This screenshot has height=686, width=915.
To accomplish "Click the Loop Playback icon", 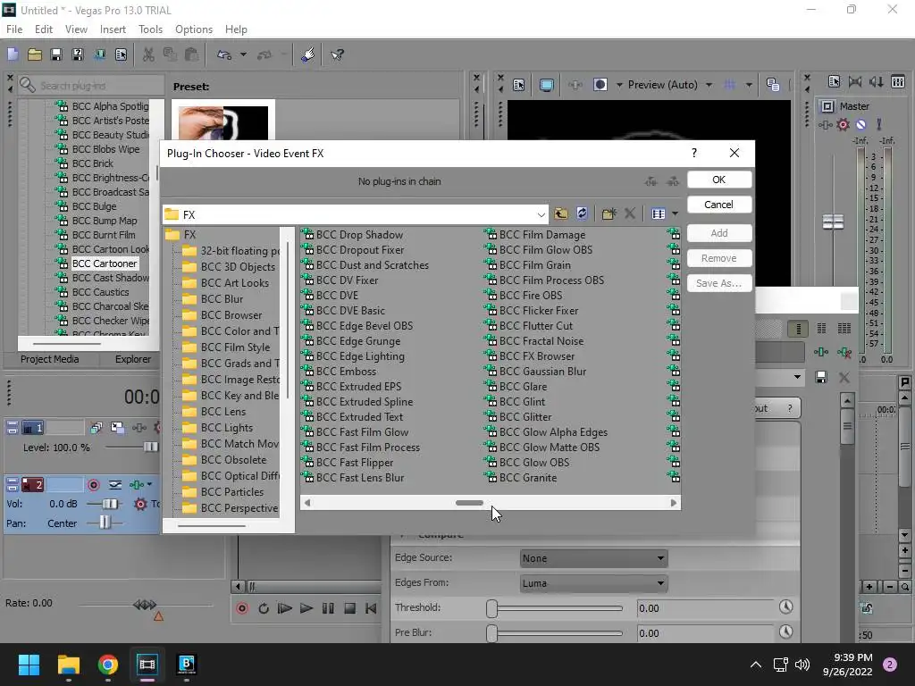I will [x=264, y=608].
